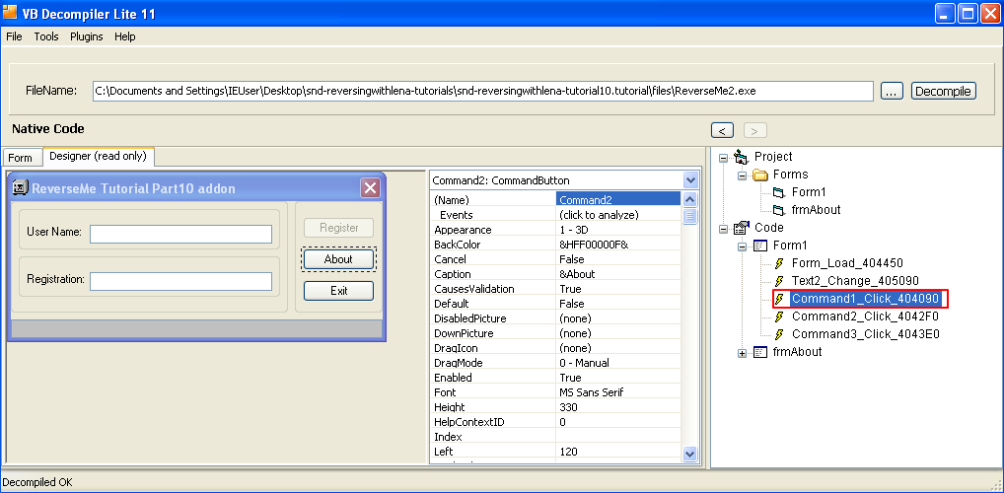1004x493 pixels.
Task: Click the Decompile button
Action: pyautogui.click(x=944, y=91)
